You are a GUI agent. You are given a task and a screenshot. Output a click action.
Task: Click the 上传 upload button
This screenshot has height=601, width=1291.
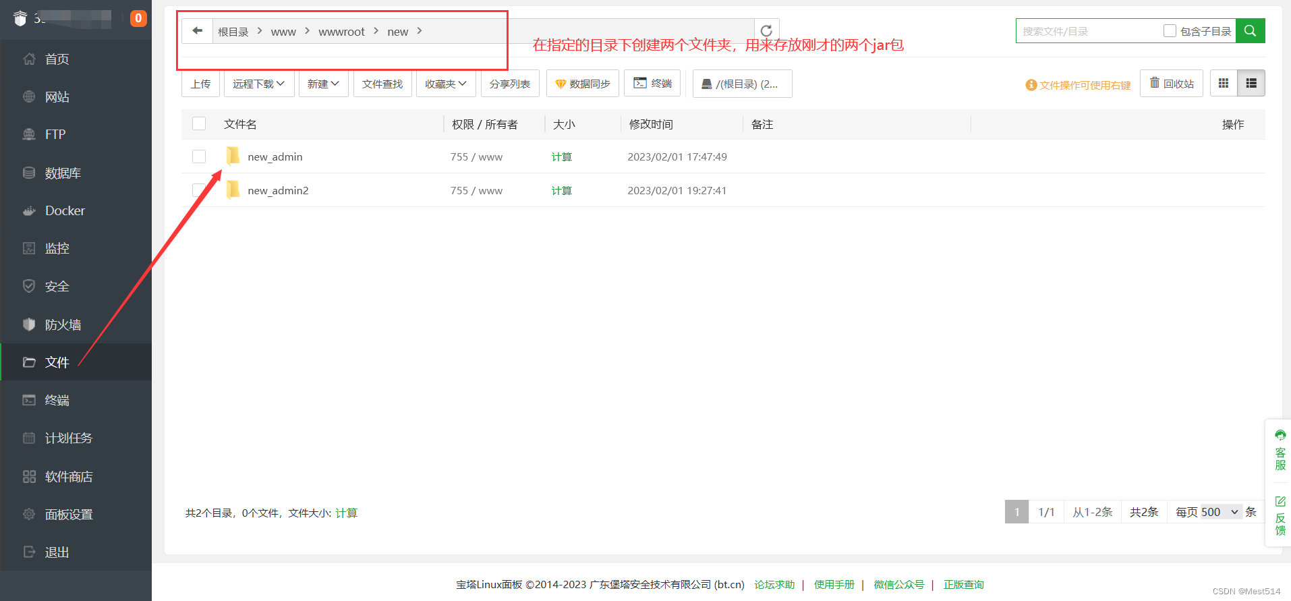coord(200,84)
